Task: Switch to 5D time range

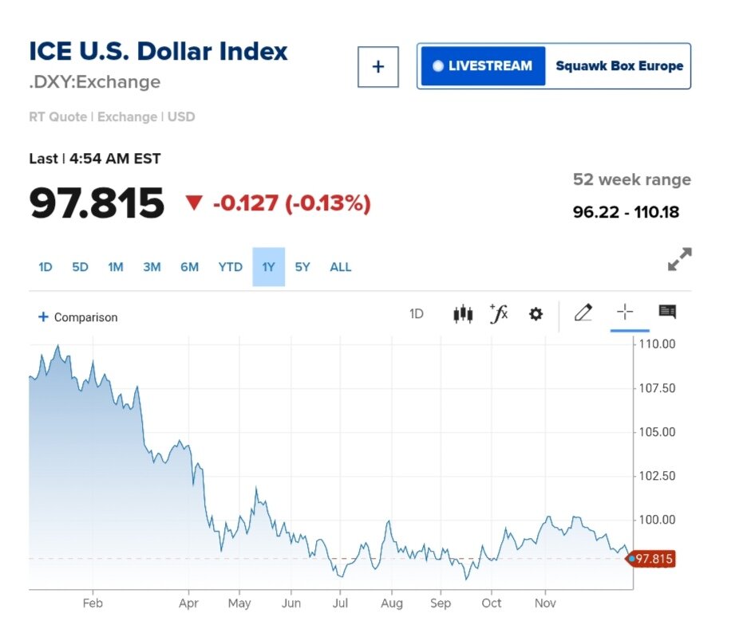Action: [x=80, y=267]
